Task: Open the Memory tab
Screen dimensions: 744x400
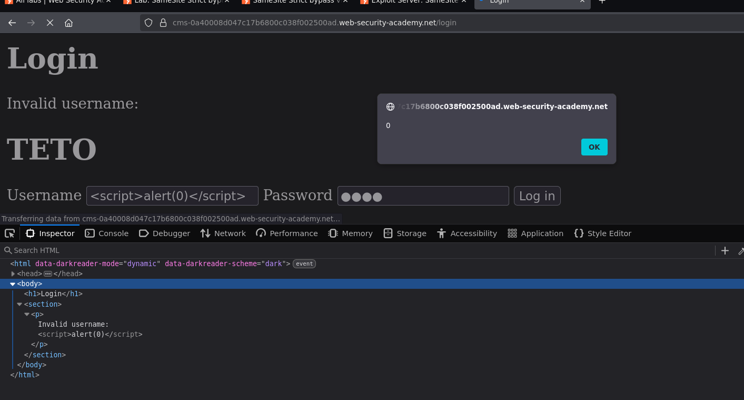Action: coord(350,233)
